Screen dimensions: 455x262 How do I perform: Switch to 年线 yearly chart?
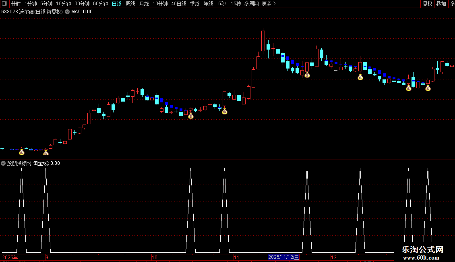point(208,4)
